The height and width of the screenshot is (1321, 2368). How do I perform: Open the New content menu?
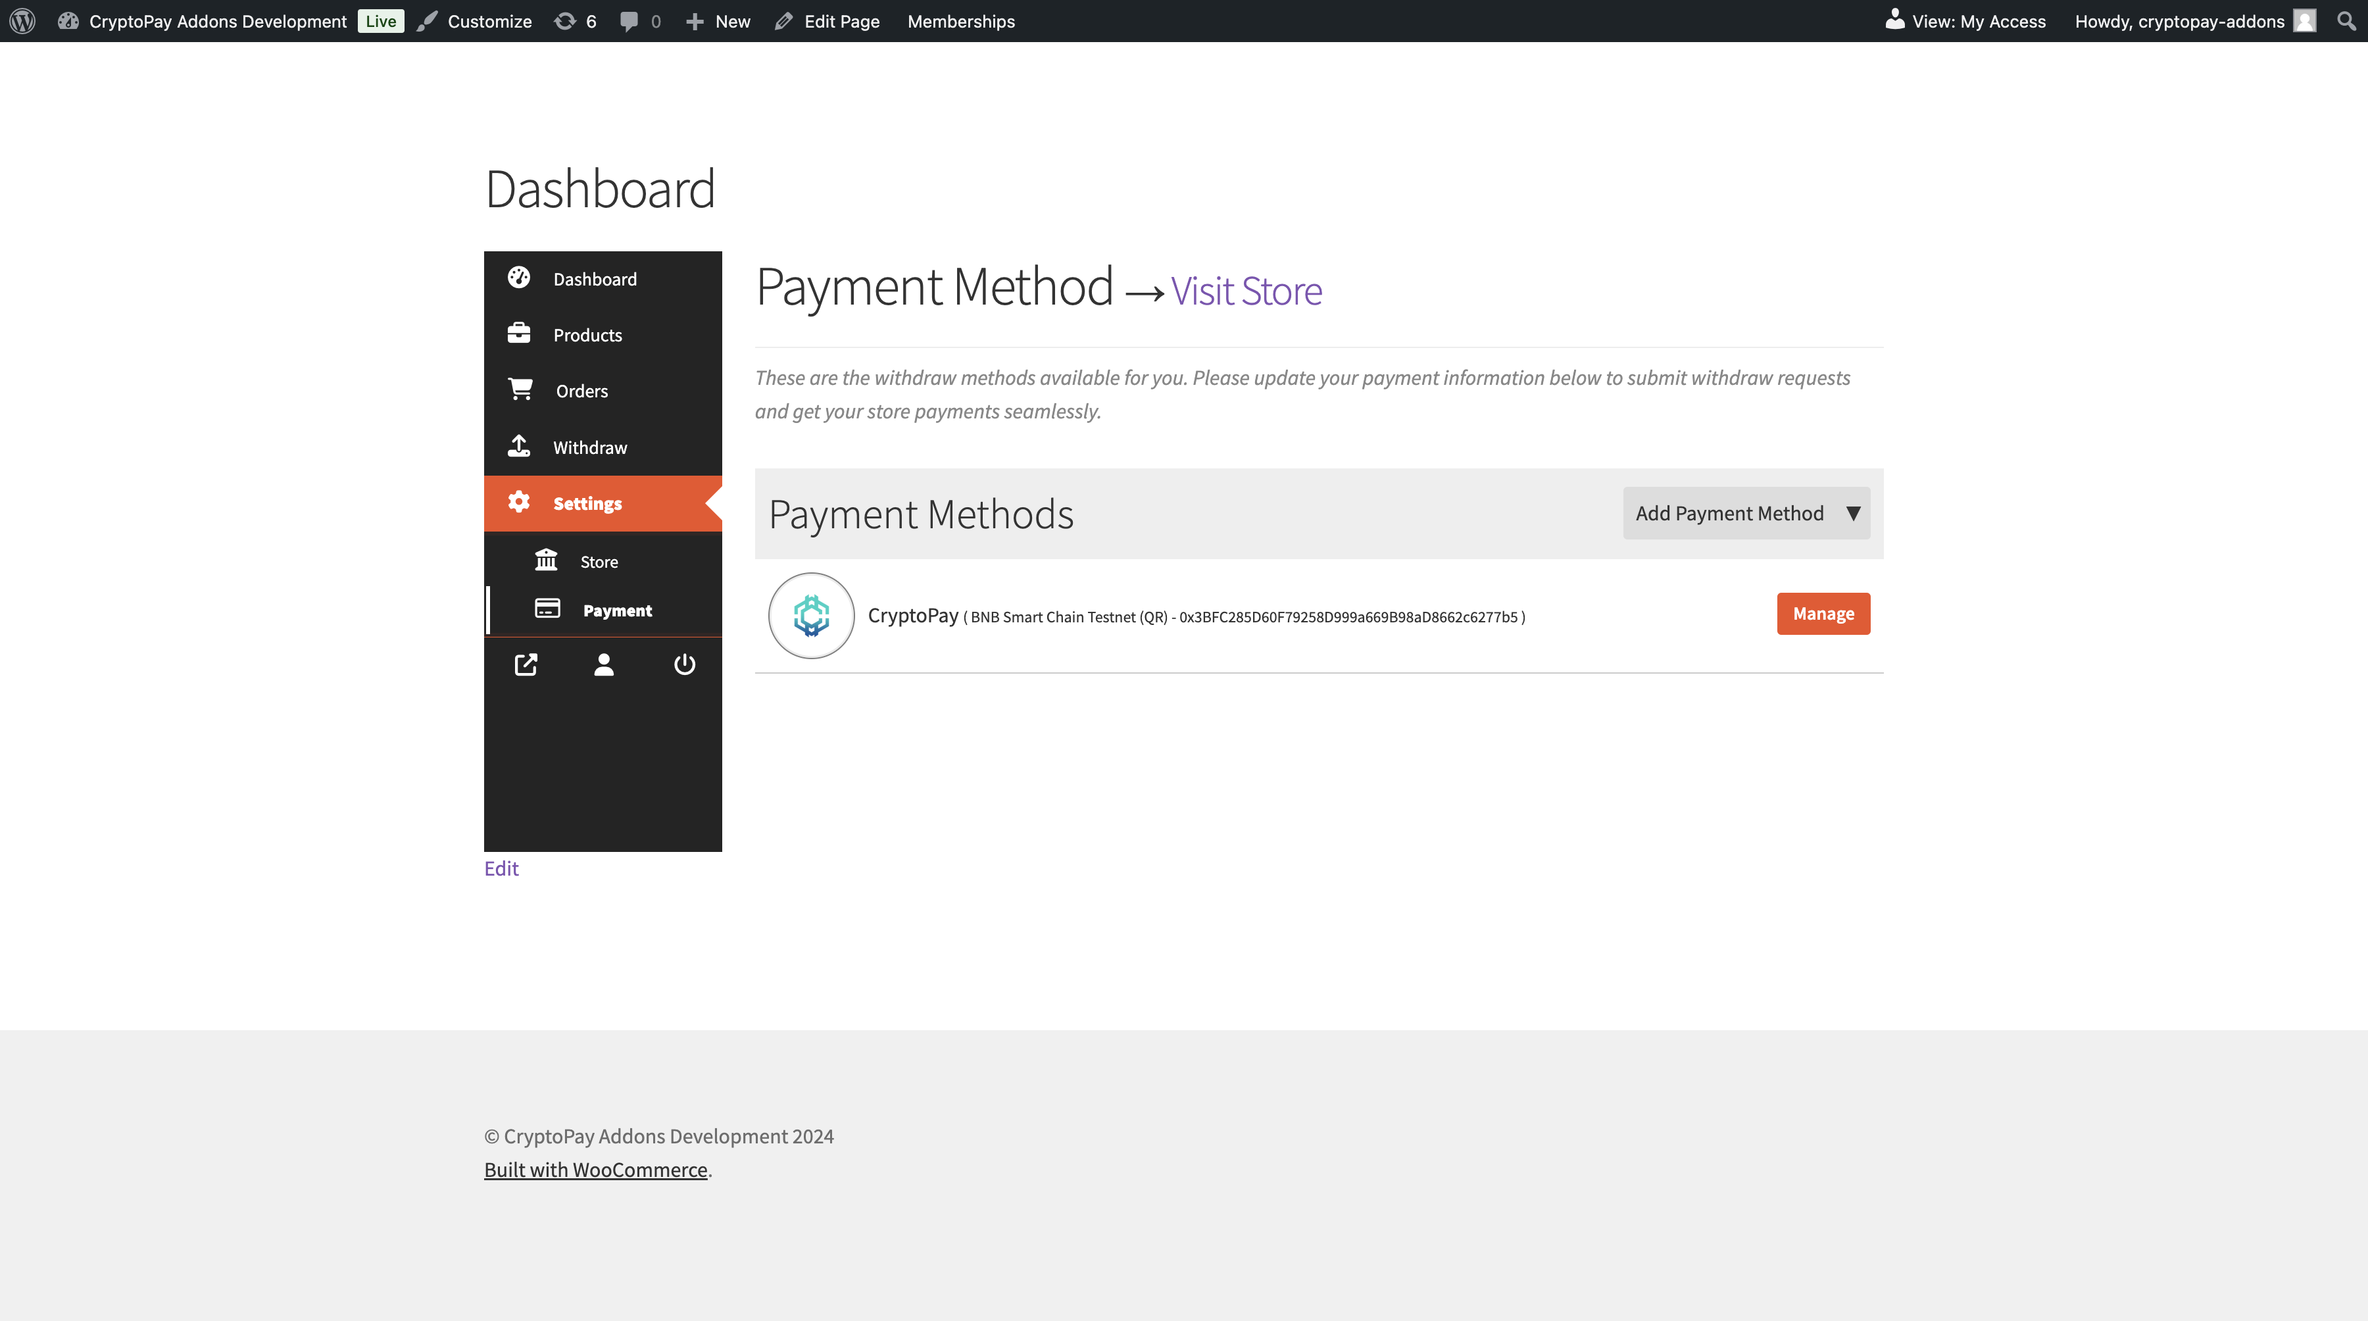click(x=719, y=21)
